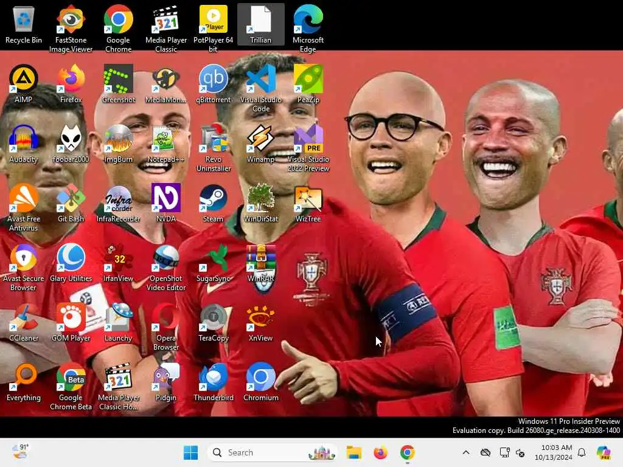Select the Notepad++ desktop icon
This screenshot has height=467, width=623.
(166, 144)
